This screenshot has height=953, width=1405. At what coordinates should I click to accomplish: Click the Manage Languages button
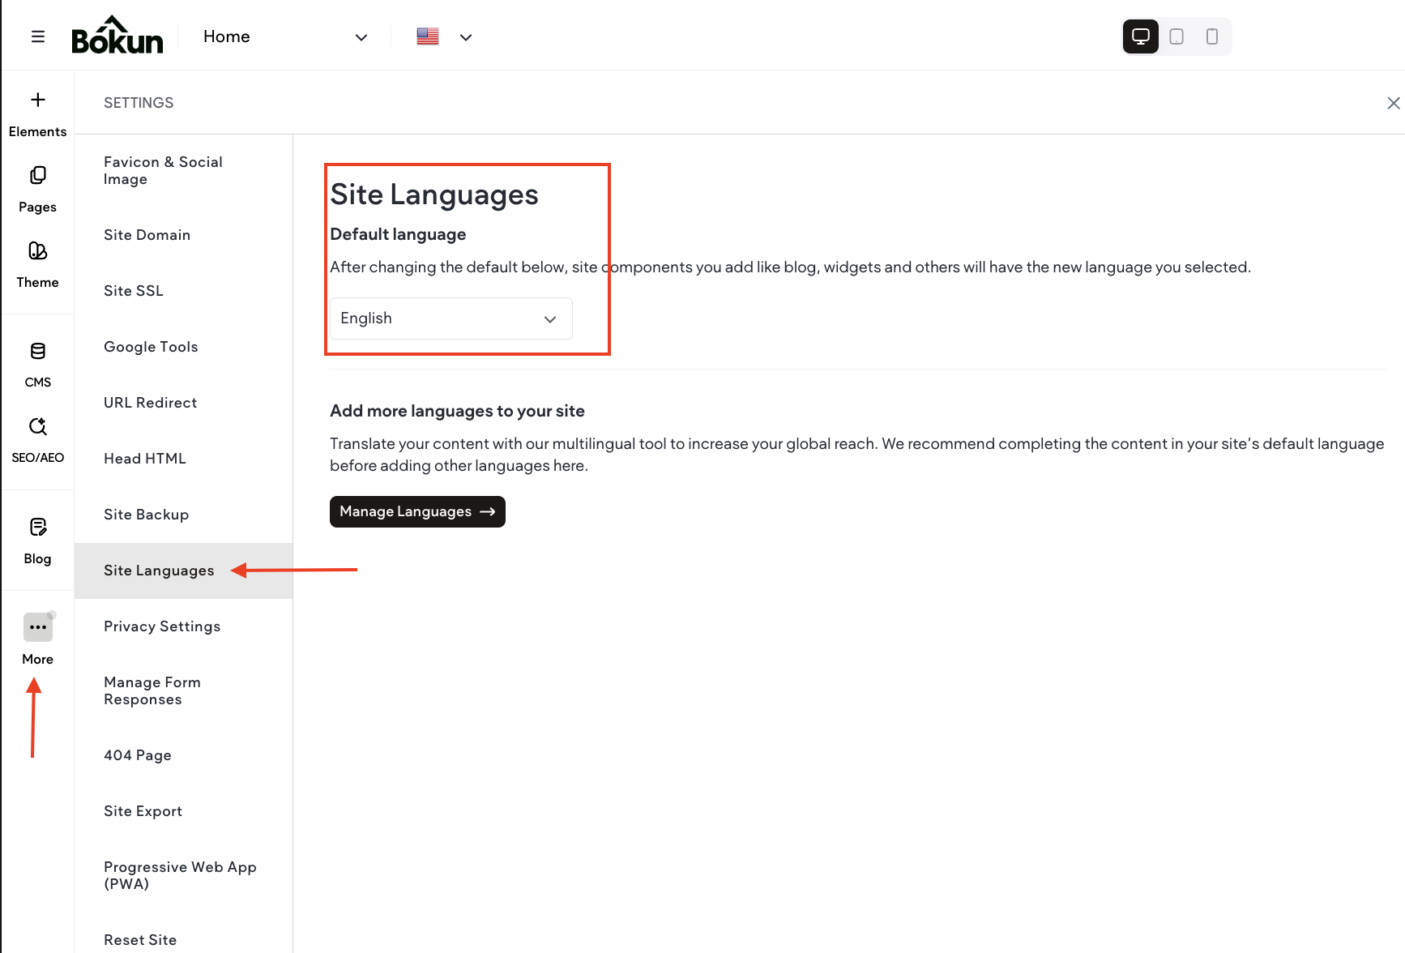[417, 512]
